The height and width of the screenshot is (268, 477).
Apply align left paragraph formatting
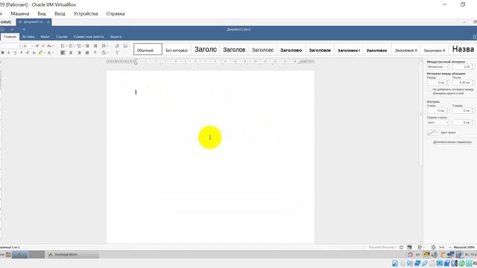[x=63, y=53]
